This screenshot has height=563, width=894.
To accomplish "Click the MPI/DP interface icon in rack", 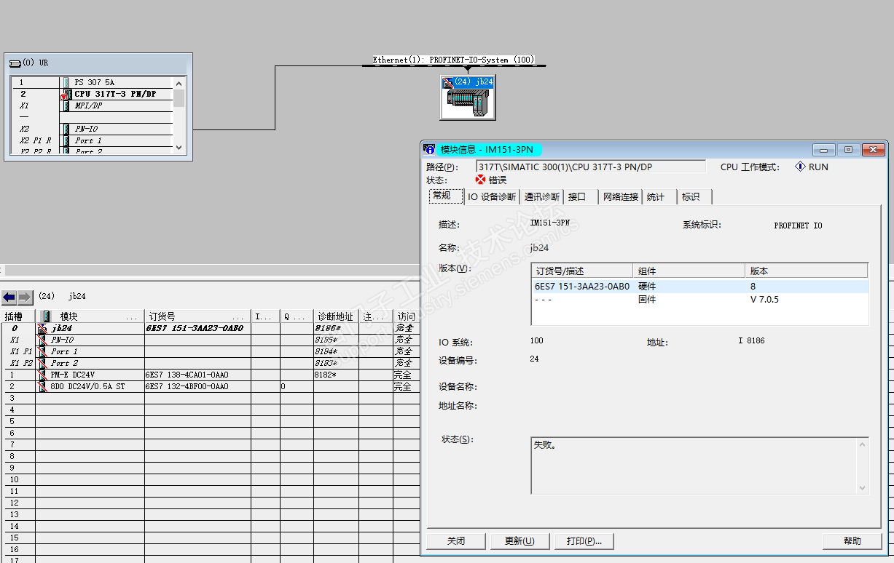I will coord(66,105).
